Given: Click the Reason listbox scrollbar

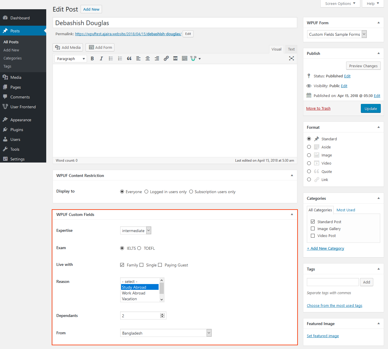Looking at the screenshot, I should (162, 290).
